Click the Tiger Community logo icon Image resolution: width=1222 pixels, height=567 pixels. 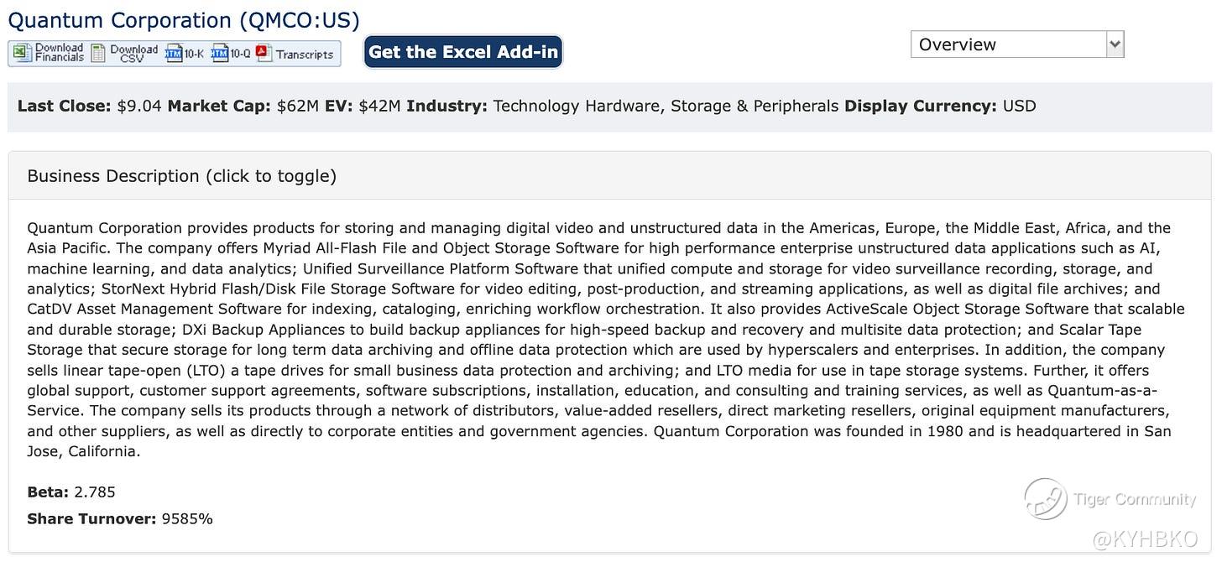tap(1045, 499)
